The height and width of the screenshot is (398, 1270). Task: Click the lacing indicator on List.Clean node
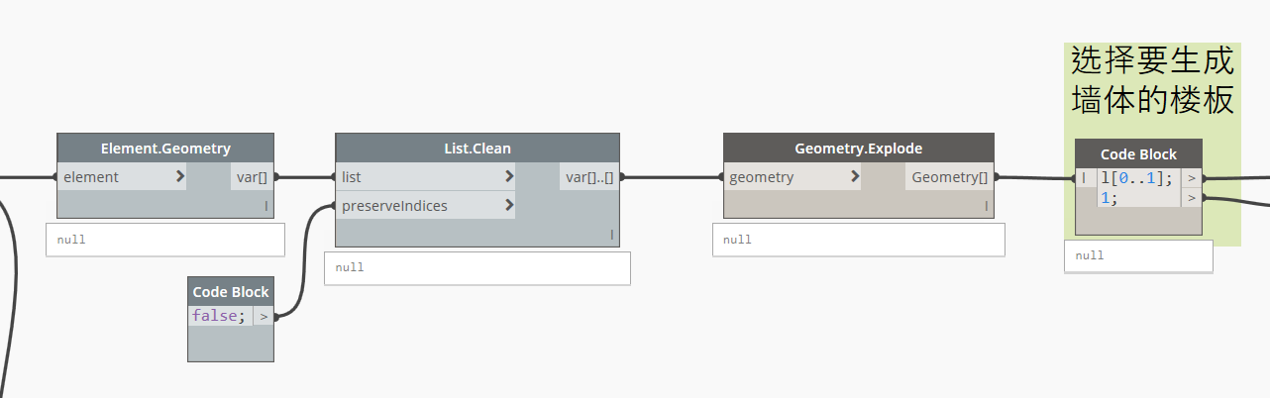[611, 235]
